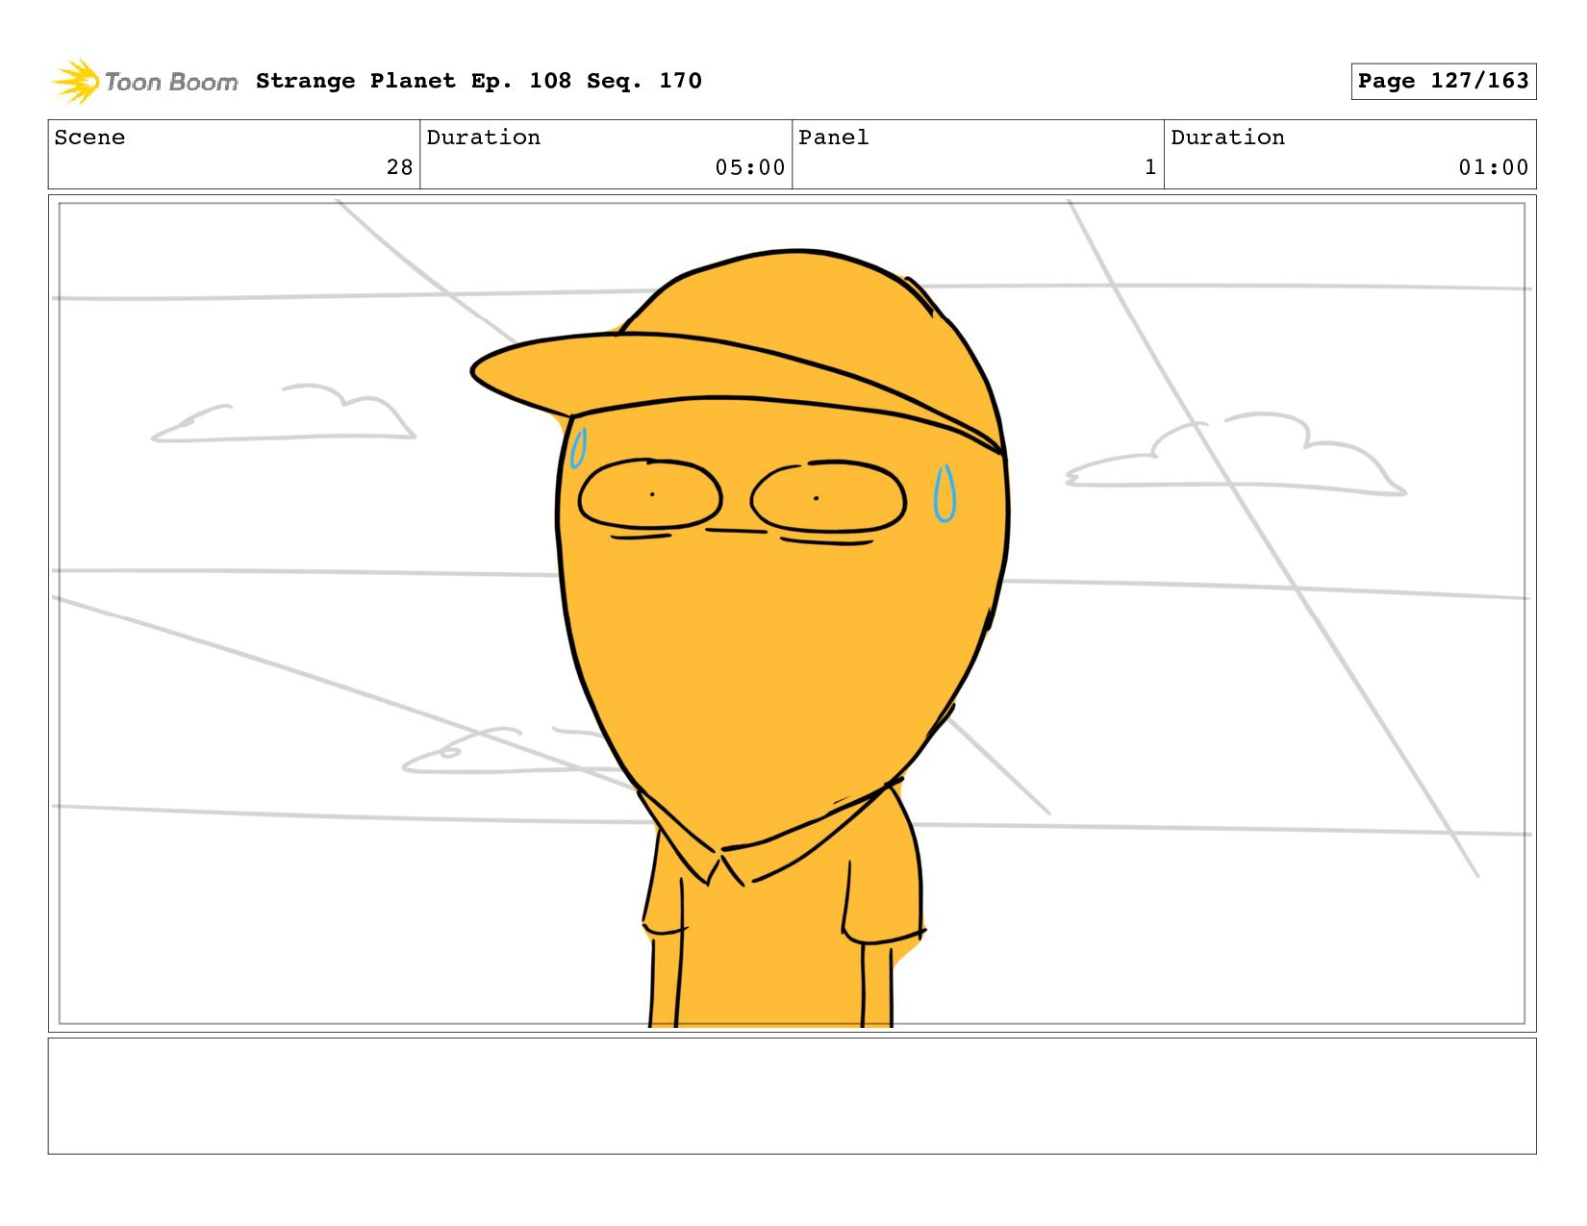Select panel duration value '01:00'
1587x1226 pixels.
1494,167
